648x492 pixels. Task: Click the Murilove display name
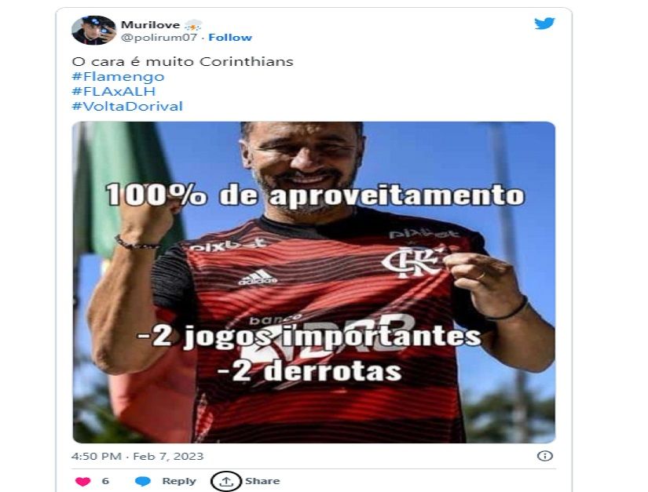(151, 25)
